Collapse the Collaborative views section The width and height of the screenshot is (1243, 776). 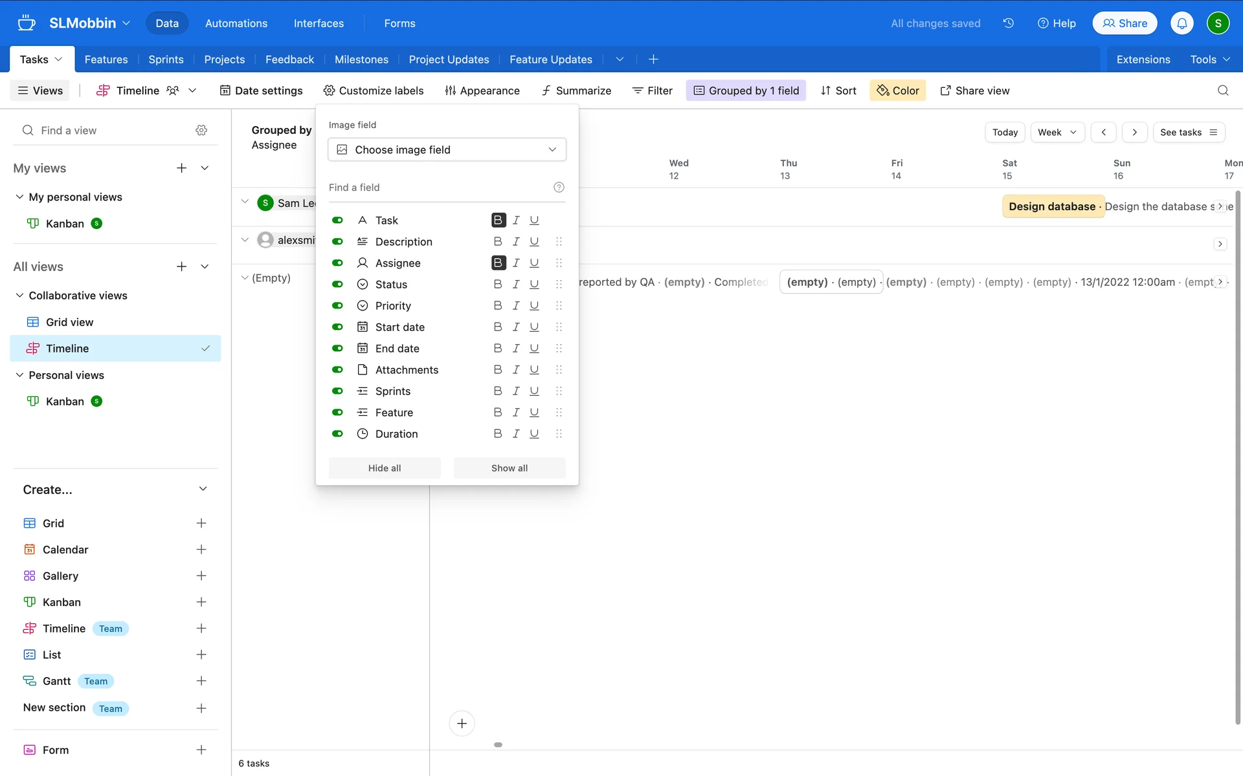coord(19,296)
